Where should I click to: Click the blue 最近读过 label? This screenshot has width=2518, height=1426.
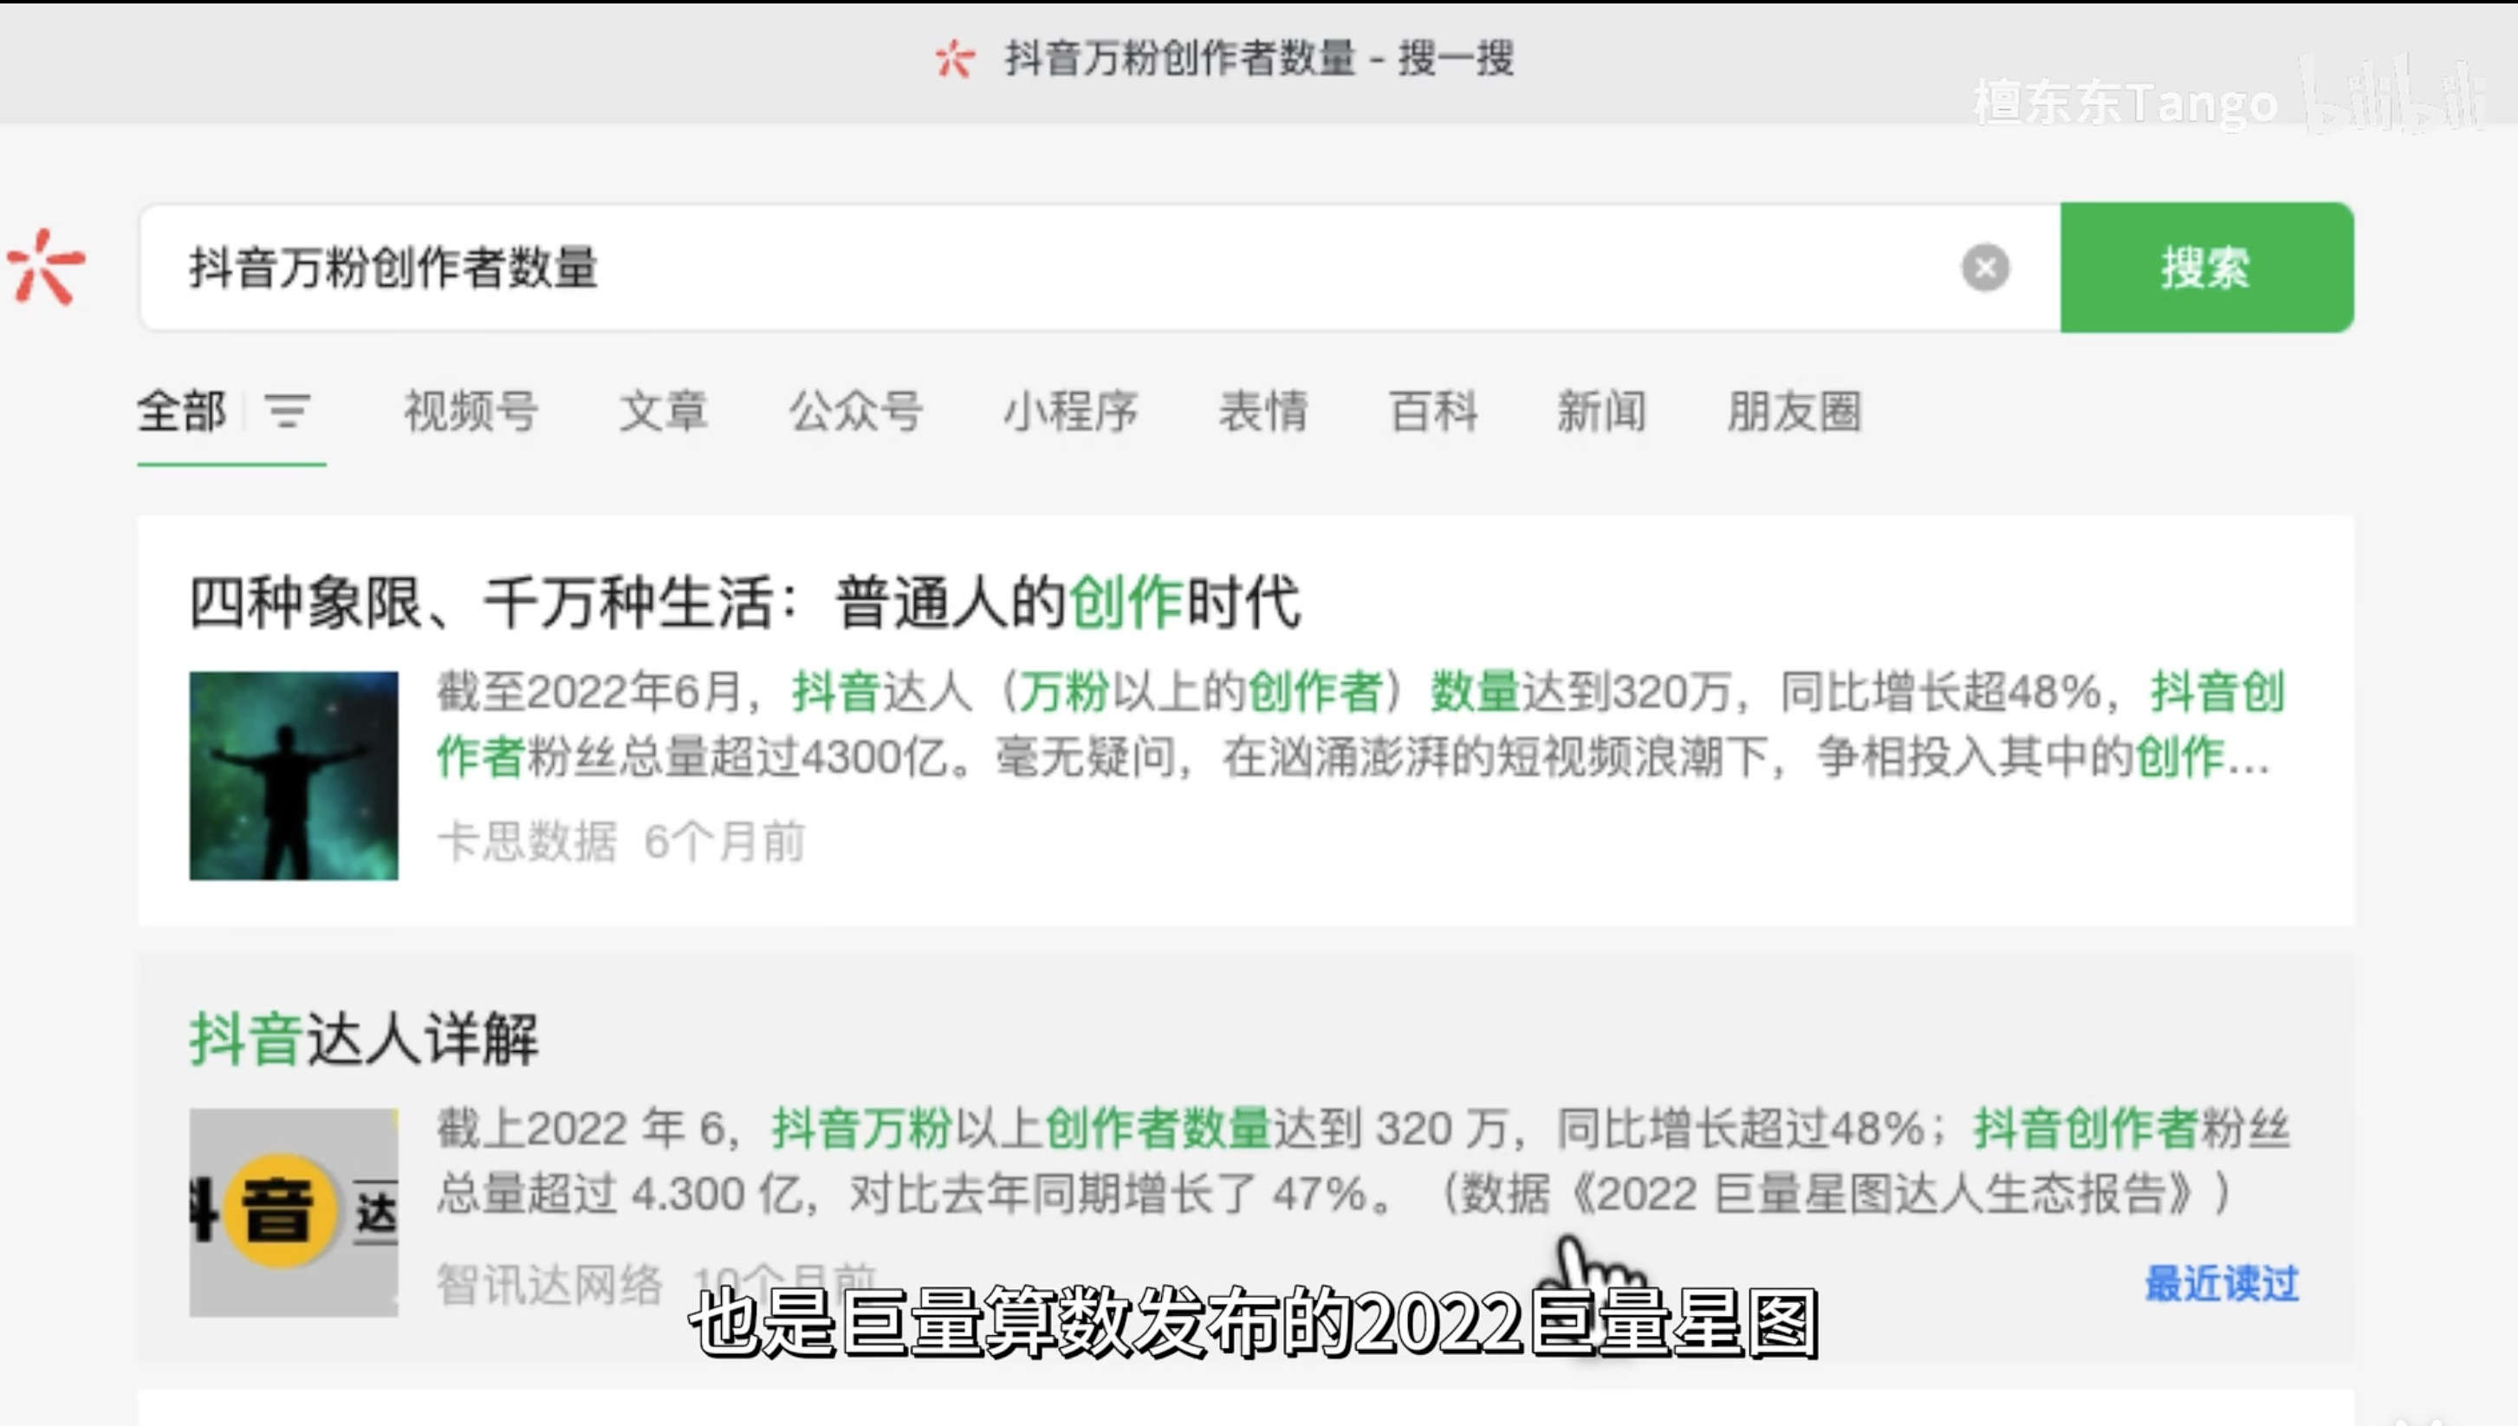point(2222,1284)
